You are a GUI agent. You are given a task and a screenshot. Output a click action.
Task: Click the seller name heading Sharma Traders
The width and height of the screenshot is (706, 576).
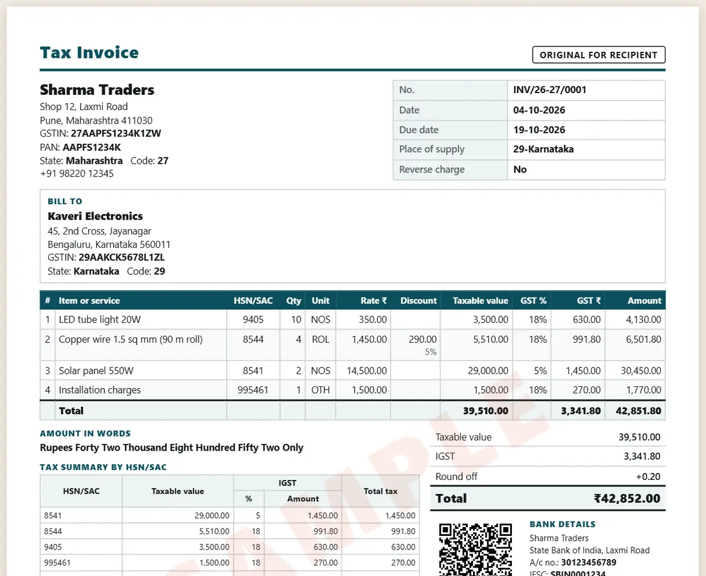pos(97,90)
